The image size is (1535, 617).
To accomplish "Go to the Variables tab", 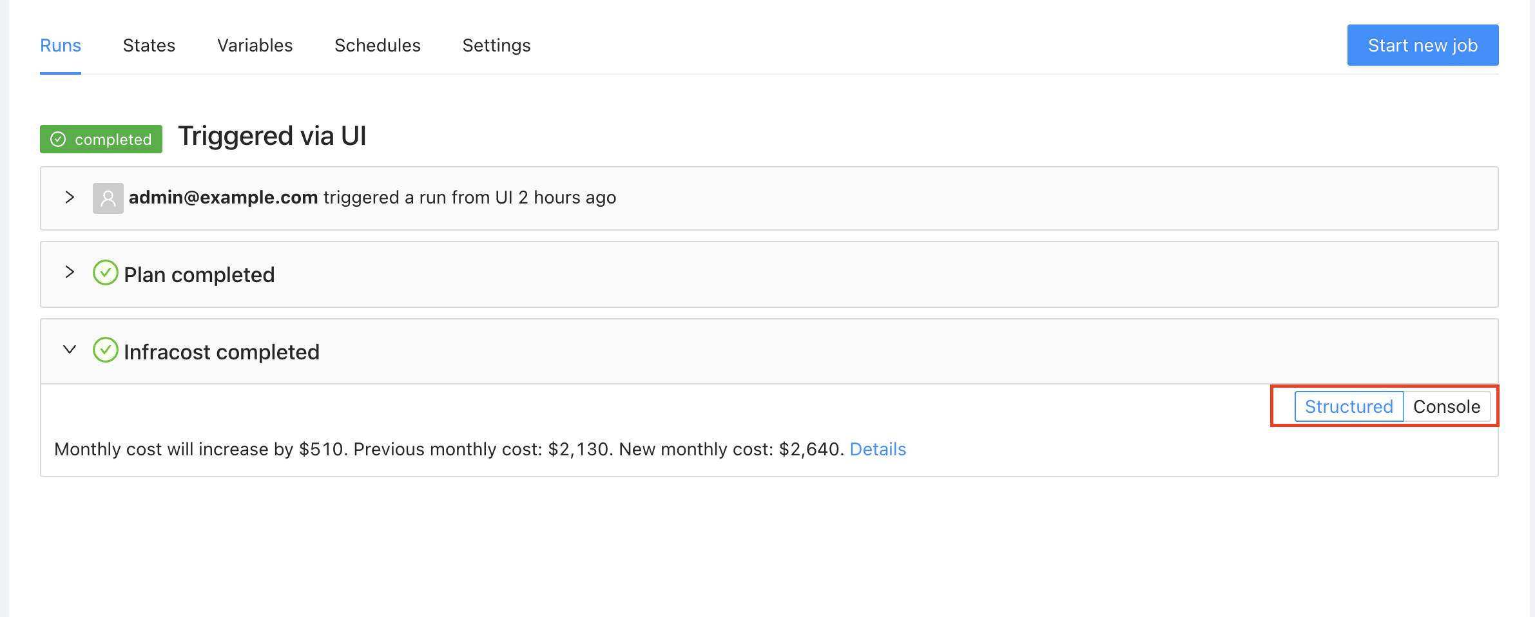I will [x=255, y=46].
